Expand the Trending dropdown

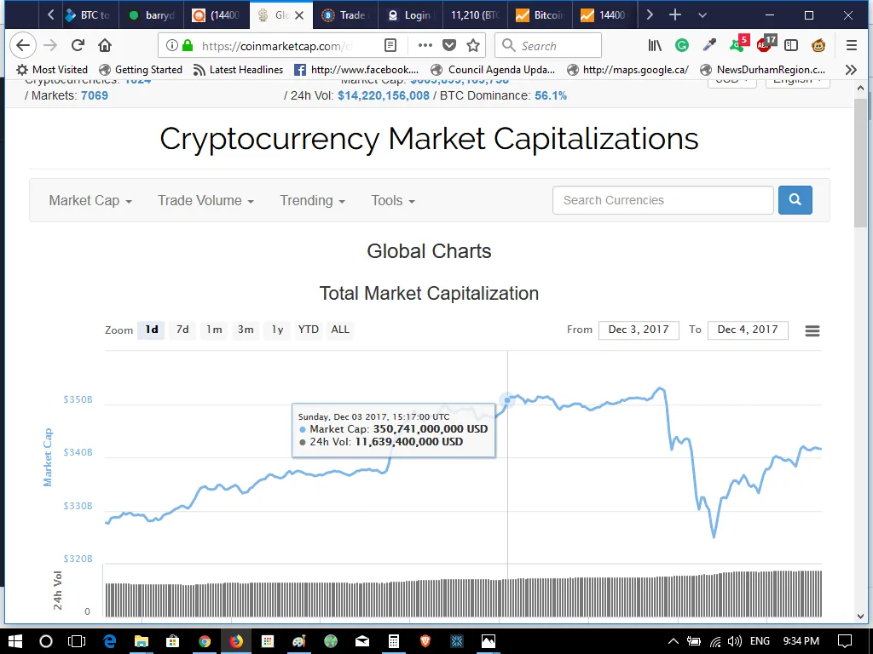click(312, 201)
